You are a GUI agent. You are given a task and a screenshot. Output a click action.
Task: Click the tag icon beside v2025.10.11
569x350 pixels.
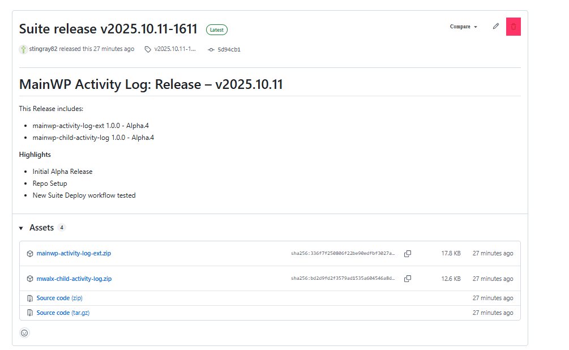click(148, 49)
